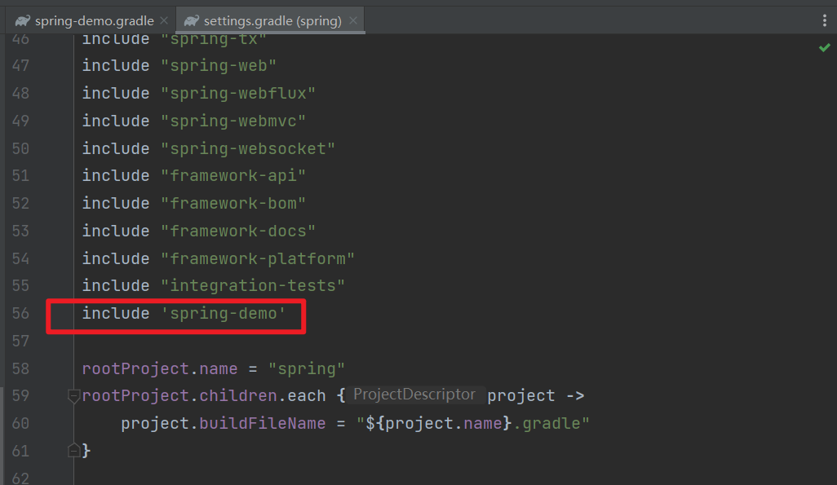Click the "framework-bom" string on line 52
Screen dimensions: 837x485
click(232, 204)
